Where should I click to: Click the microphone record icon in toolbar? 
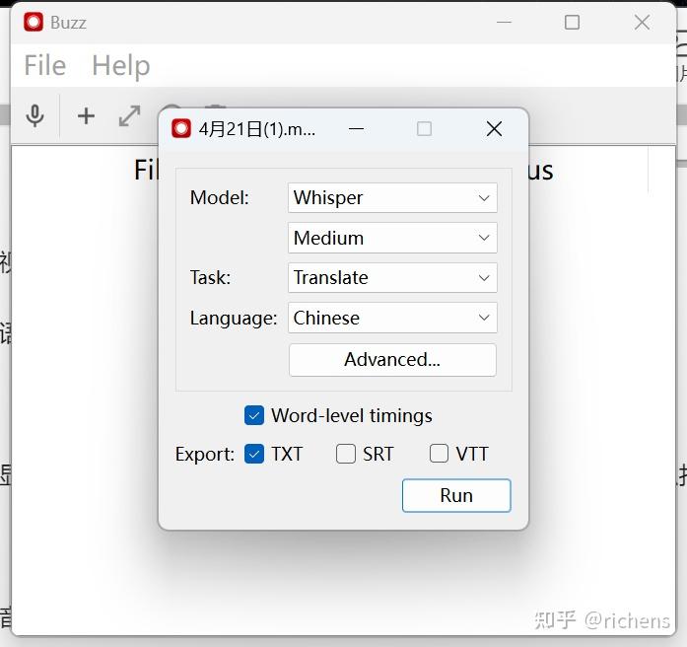35,116
